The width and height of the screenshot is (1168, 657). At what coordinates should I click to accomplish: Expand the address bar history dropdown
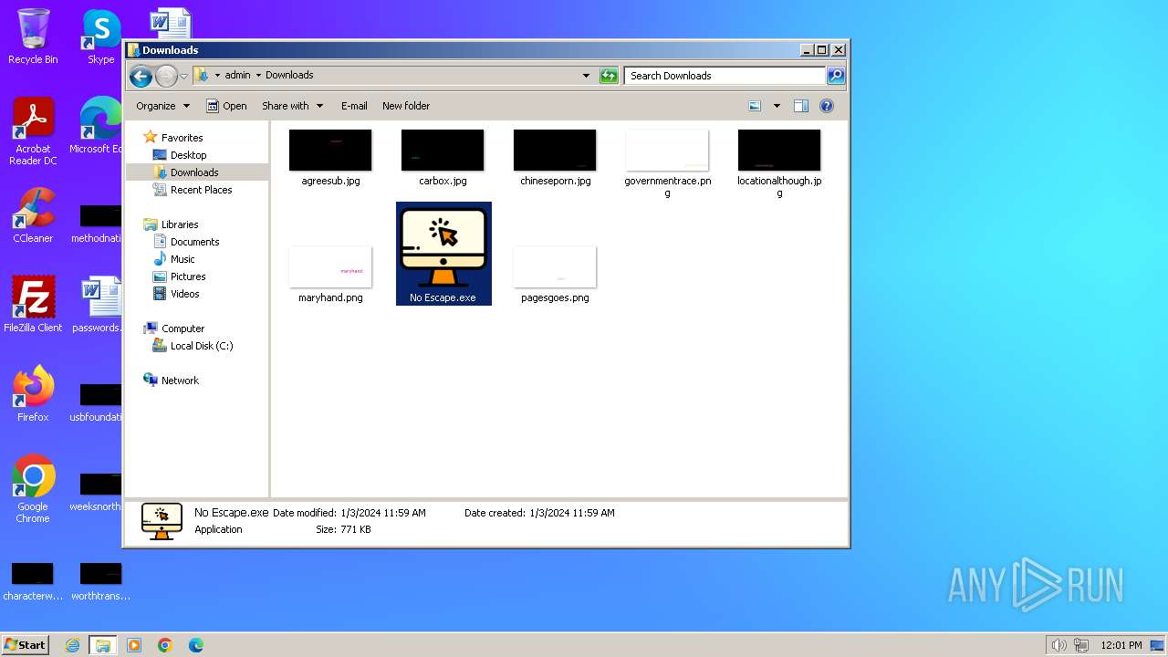(586, 76)
